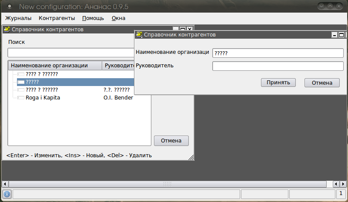Click the edit dialog's title bar icon
Viewport: 348px width, 202px height.
[139, 35]
